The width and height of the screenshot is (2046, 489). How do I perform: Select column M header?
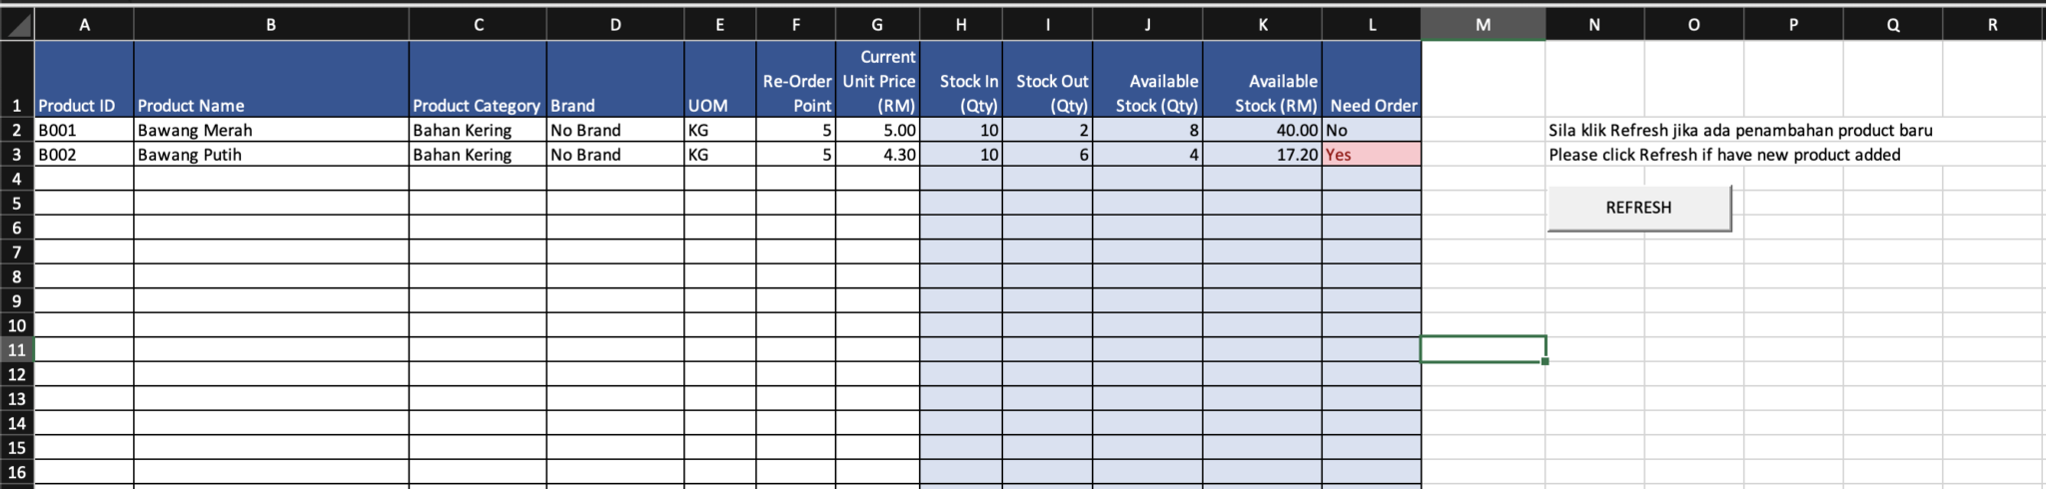click(1483, 25)
